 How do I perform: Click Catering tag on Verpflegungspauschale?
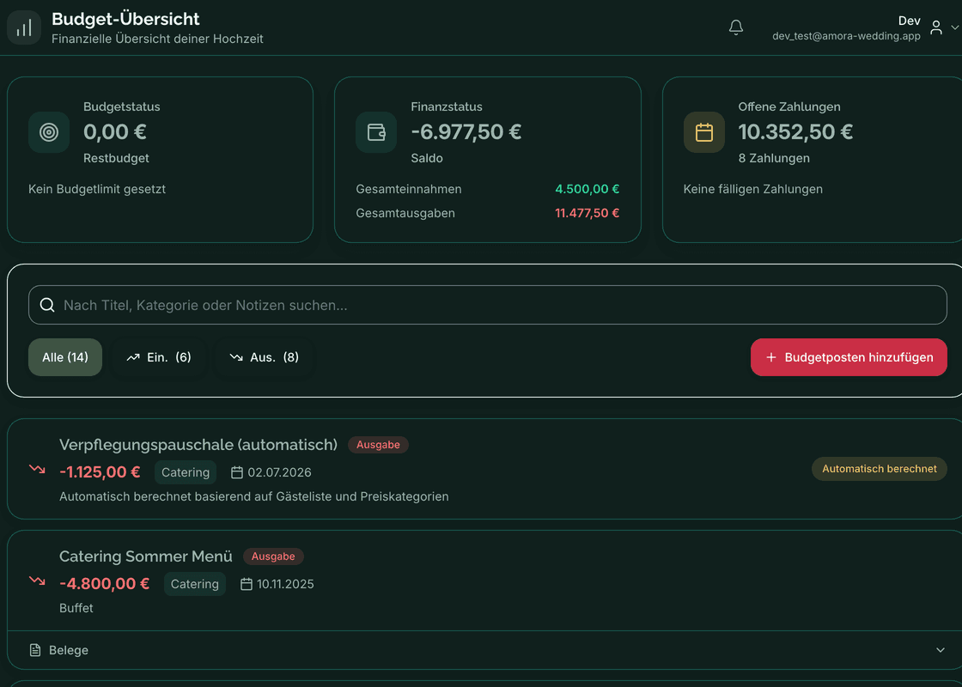pos(186,472)
